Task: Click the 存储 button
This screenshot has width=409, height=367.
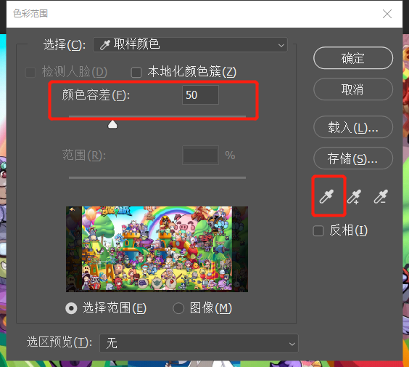Action: tap(353, 158)
